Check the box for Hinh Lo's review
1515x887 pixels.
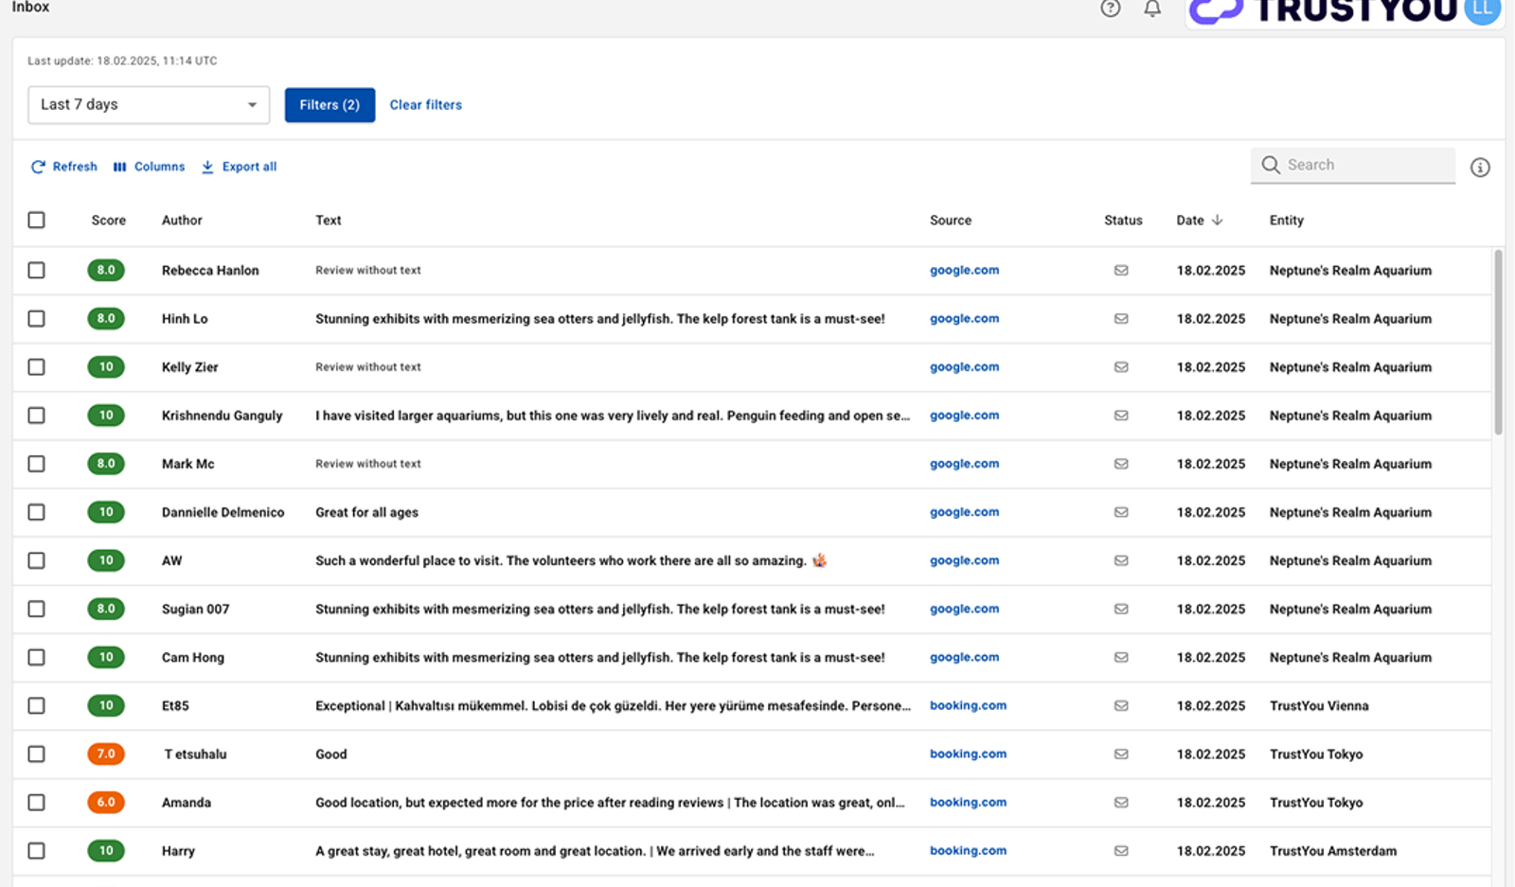[36, 318]
